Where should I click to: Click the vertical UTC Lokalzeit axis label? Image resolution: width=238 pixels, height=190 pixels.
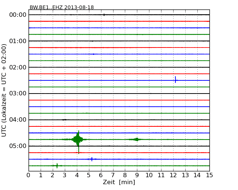pos(4,91)
